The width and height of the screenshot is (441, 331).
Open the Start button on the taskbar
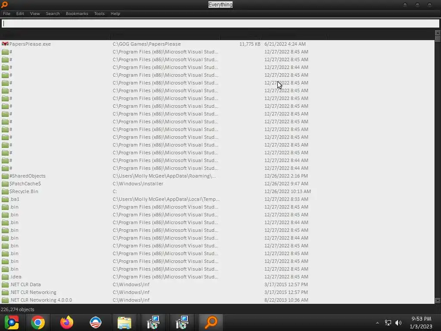pyautogui.click(x=12, y=322)
